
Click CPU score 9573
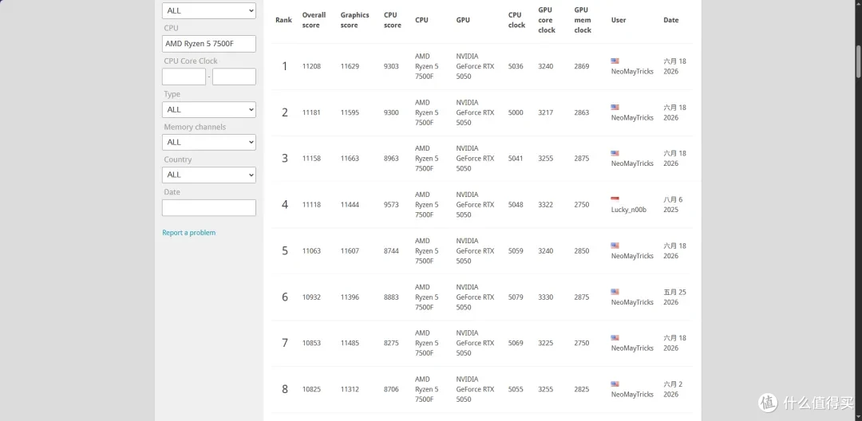391,205
